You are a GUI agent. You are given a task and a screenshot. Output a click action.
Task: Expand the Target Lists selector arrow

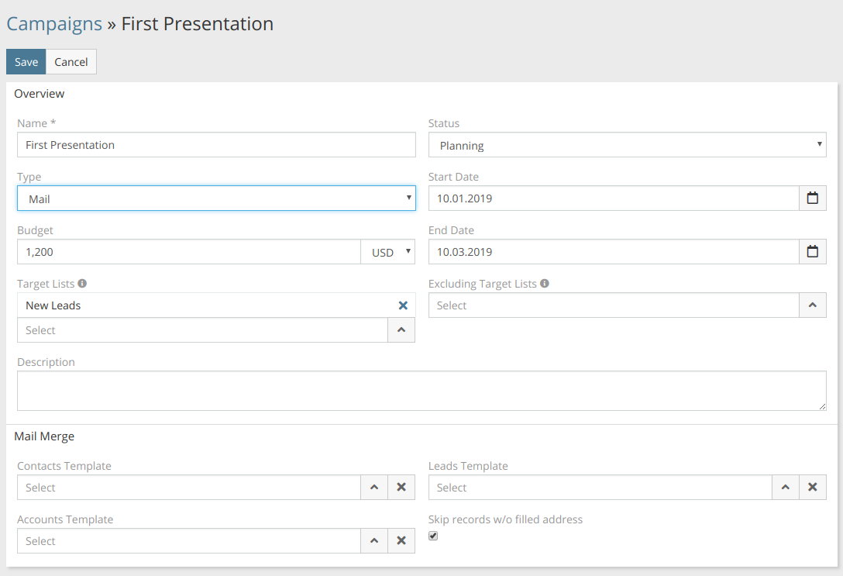[401, 330]
